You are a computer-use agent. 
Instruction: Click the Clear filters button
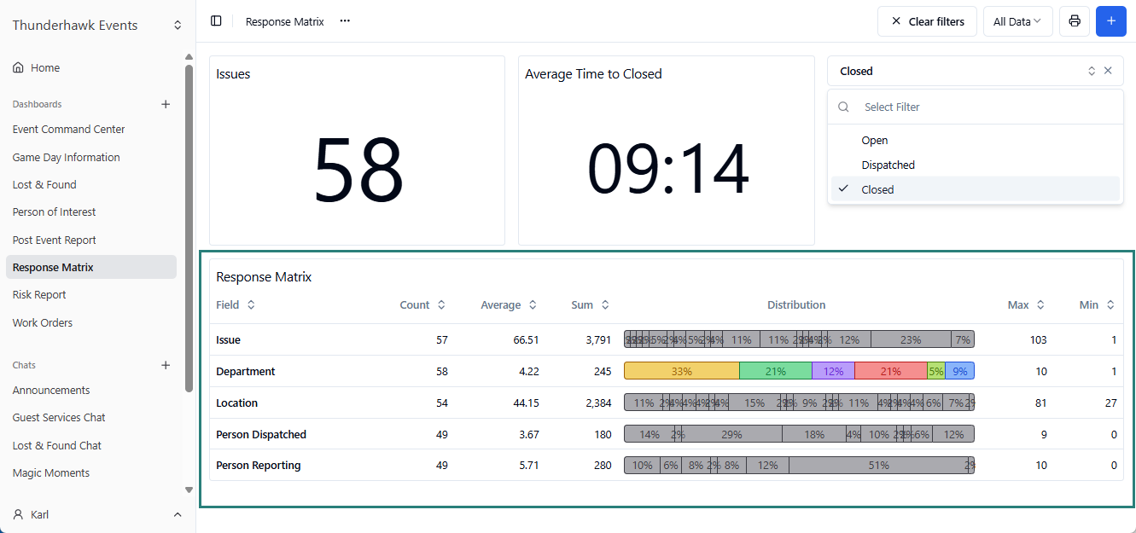click(927, 21)
